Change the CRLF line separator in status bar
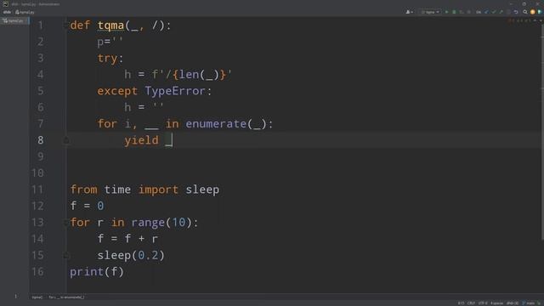 tap(471, 303)
